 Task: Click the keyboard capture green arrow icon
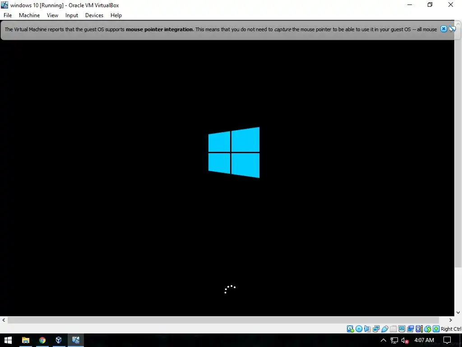pyautogui.click(x=436, y=329)
